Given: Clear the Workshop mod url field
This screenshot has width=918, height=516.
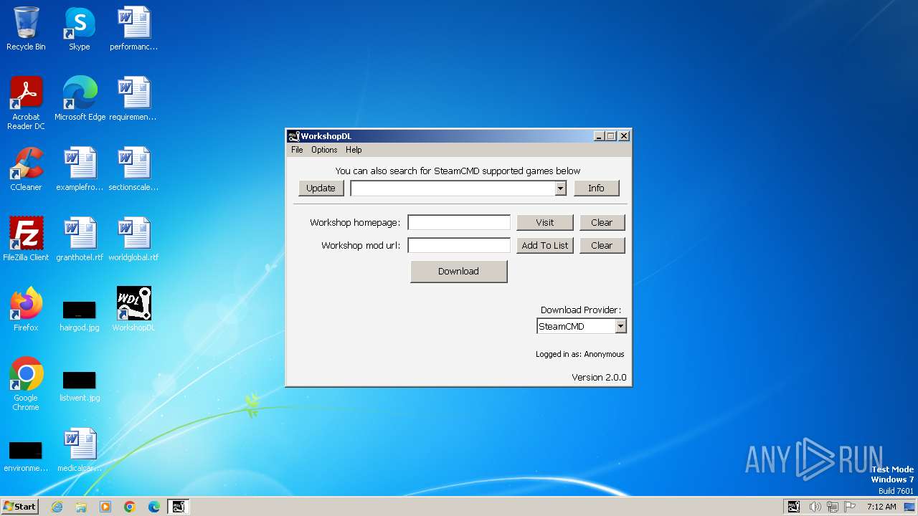Looking at the screenshot, I should [602, 245].
